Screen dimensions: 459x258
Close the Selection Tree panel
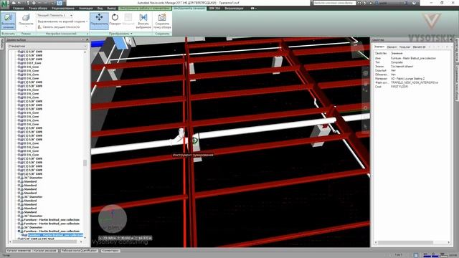(x=87, y=40)
